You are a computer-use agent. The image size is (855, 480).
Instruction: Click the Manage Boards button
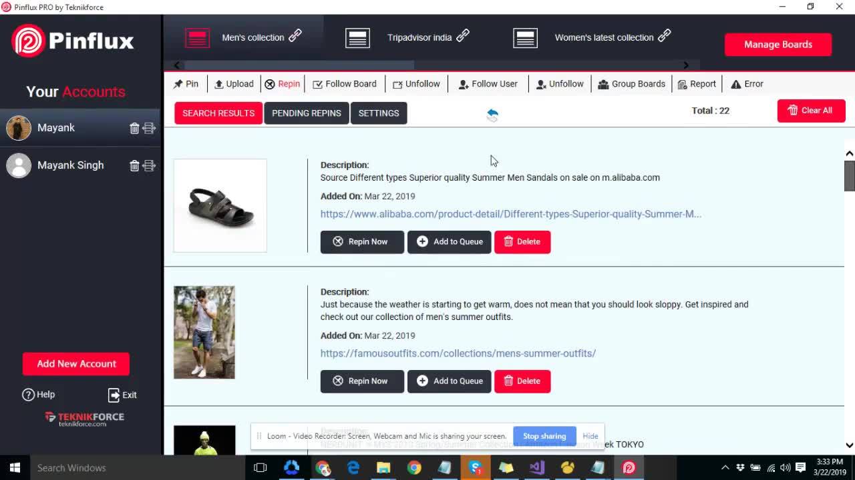778,45
